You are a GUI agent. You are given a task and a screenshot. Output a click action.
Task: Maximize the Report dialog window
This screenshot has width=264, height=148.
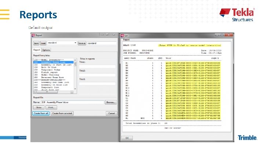[x=107, y=34]
